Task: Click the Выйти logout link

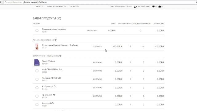Action: pyautogui.click(x=129, y=6)
